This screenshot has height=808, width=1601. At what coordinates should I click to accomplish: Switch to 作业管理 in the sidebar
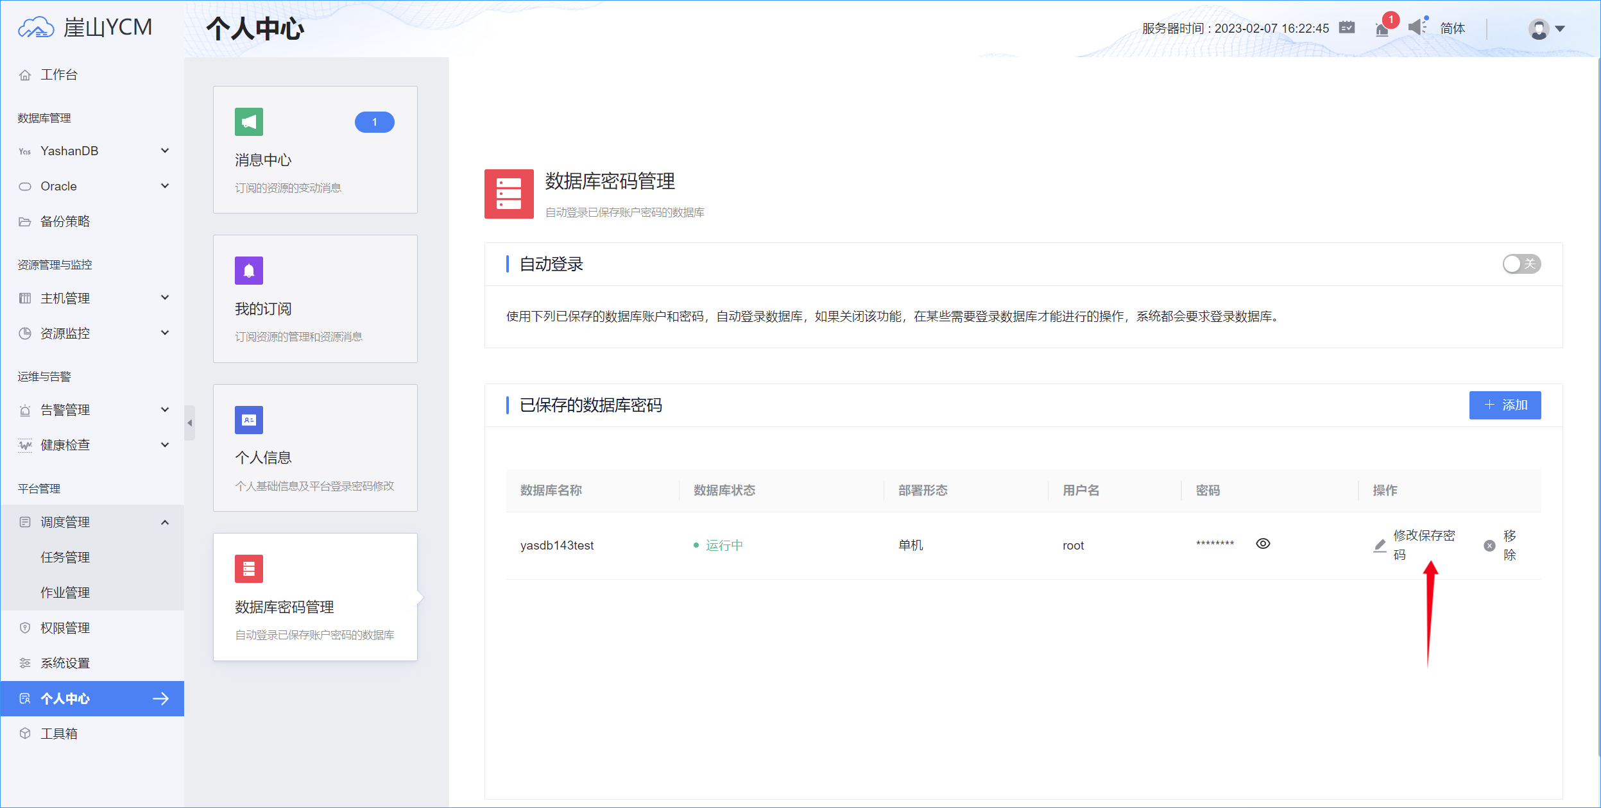pos(65,592)
